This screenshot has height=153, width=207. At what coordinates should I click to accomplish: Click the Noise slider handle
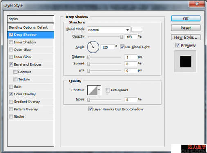(88, 100)
